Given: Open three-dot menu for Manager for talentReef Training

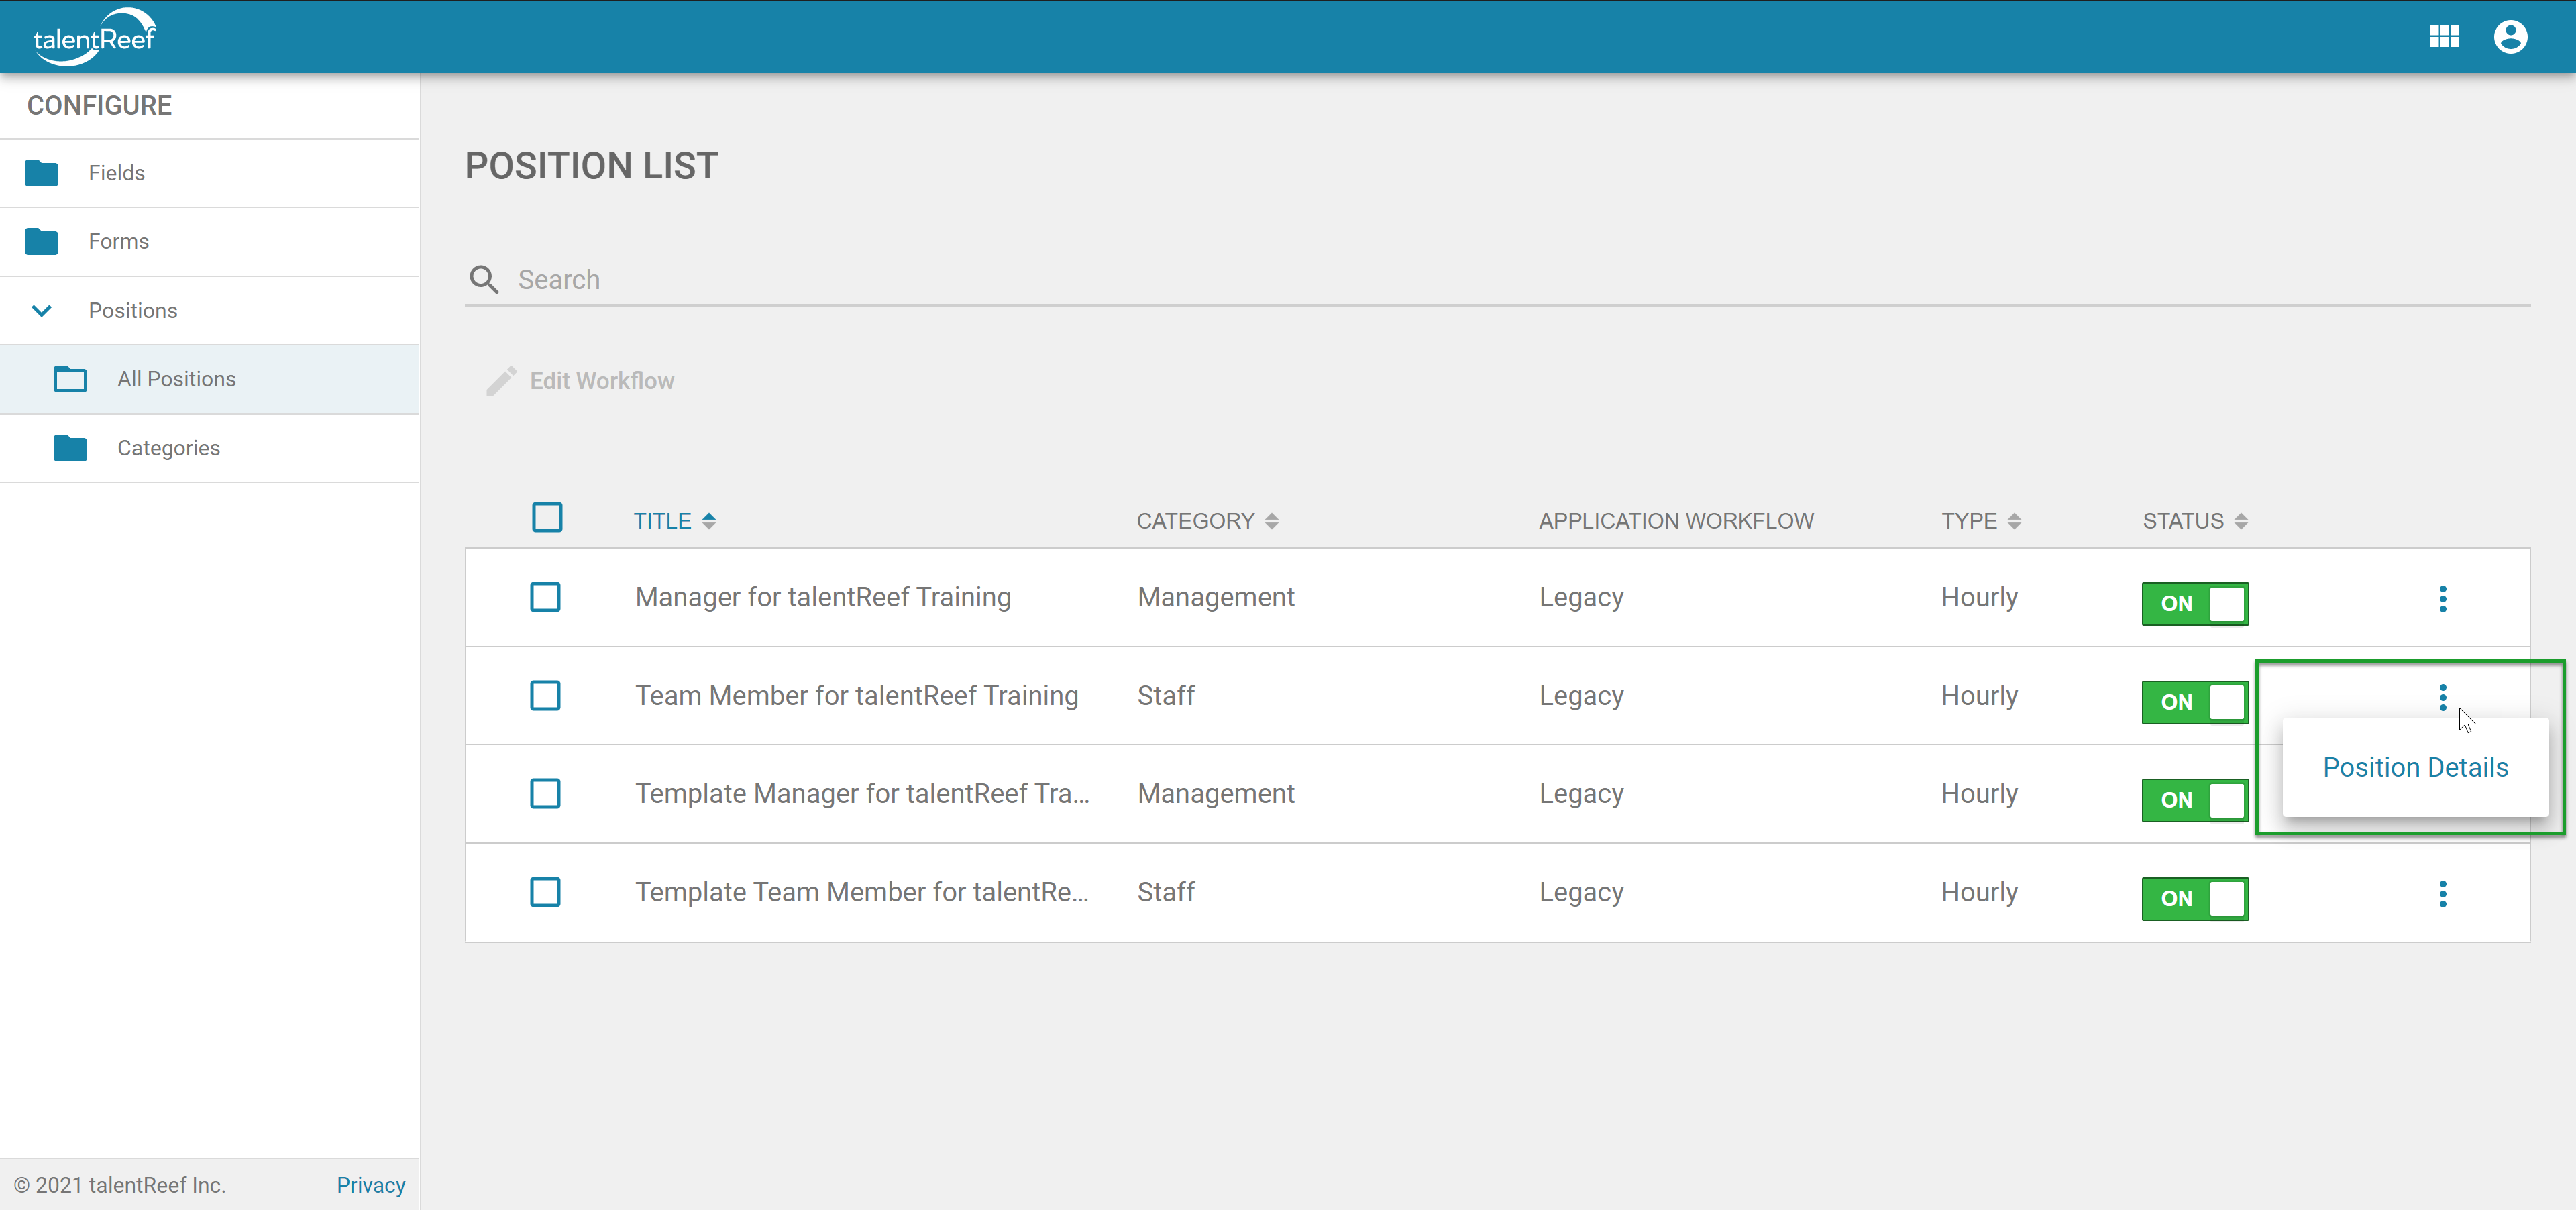Looking at the screenshot, I should pos(2442,599).
